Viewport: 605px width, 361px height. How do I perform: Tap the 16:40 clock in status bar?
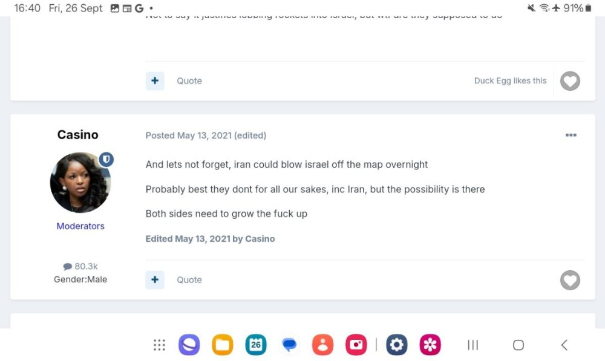pos(27,8)
